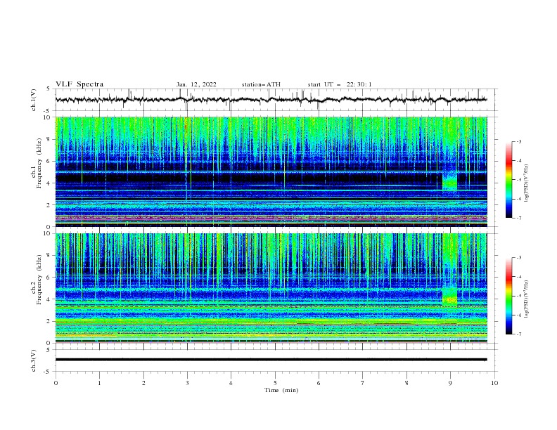Click the date 'Jan. 12, 2022'
Viewport: 557px width, 430px height.
pos(196,84)
